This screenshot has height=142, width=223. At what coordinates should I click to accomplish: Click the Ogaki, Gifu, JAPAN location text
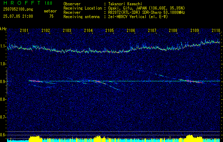[x=146, y=8]
